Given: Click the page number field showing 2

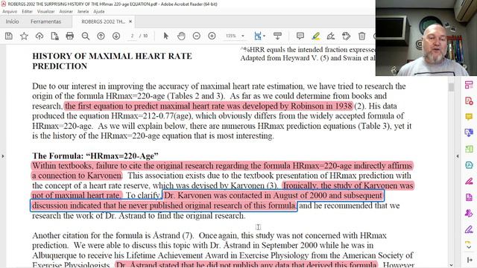Looking at the screenshot, I should click(x=133, y=36).
